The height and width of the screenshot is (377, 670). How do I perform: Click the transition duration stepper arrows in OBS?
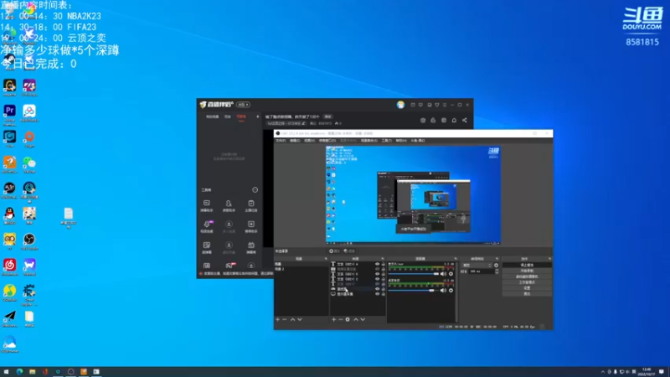(496, 271)
